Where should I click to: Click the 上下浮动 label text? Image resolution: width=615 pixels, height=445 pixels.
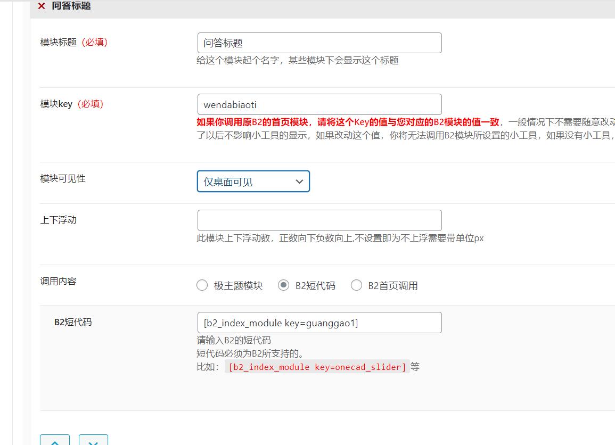[59, 220]
